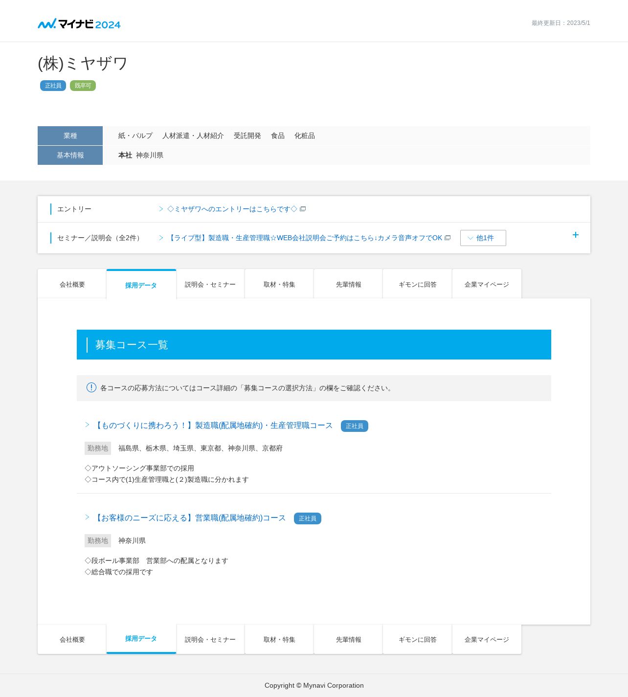
Task: Click the 業種 row header
Action: tap(70, 135)
